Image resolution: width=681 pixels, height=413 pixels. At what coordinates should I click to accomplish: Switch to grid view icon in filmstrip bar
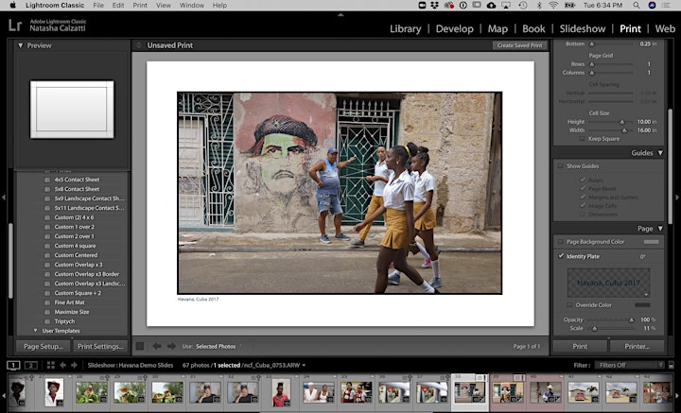pyautogui.click(x=51, y=366)
